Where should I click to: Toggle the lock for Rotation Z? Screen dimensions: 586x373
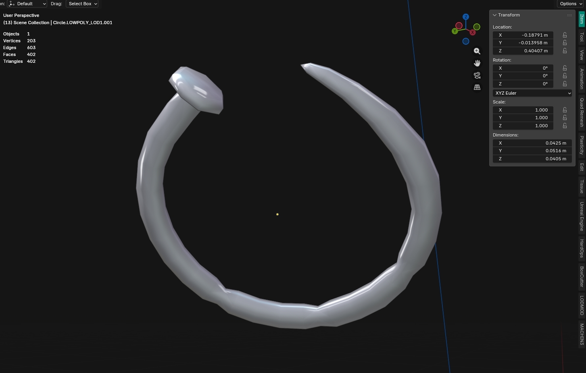pyautogui.click(x=565, y=84)
